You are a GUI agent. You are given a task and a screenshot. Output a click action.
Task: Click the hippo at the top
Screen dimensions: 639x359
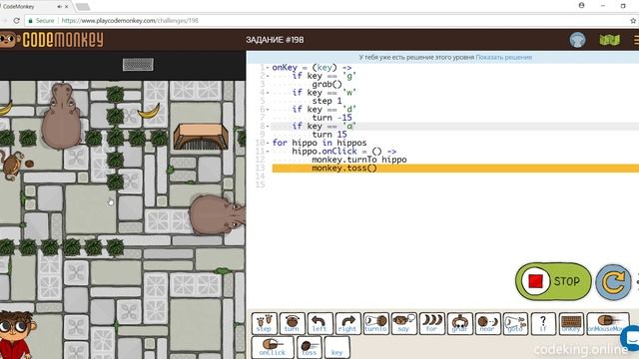tap(61, 116)
